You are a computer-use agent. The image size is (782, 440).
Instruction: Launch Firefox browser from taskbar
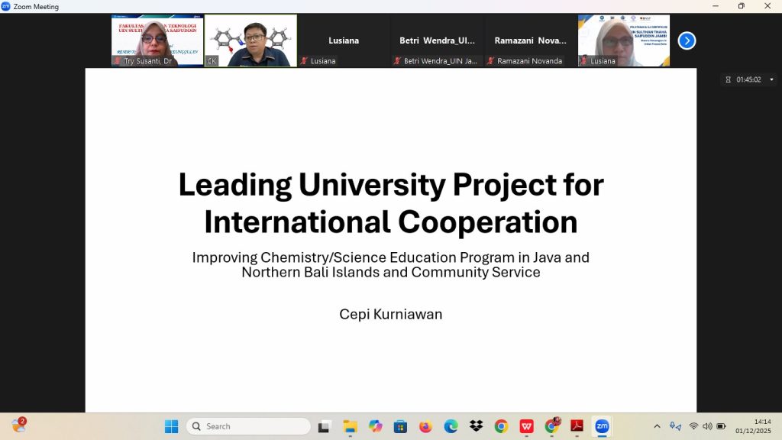pyautogui.click(x=425, y=426)
